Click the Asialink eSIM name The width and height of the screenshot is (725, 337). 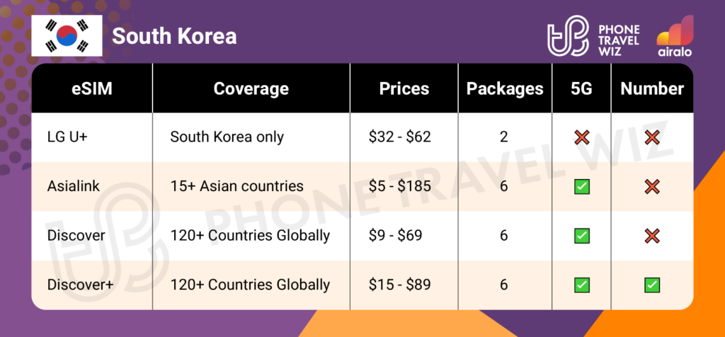point(72,186)
